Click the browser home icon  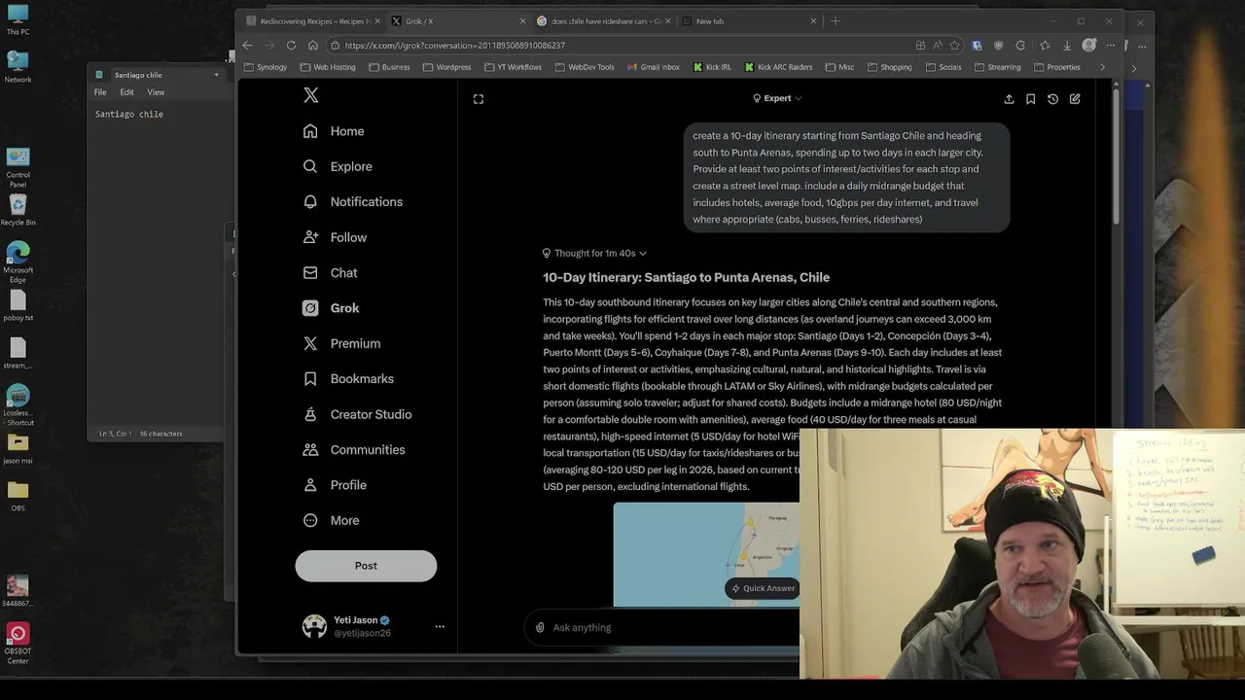312,45
